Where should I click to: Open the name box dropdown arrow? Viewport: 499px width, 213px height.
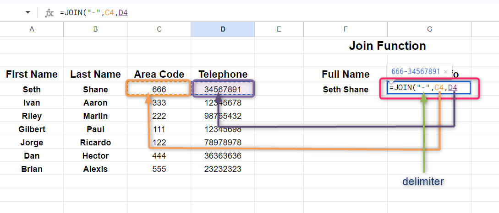[28, 13]
